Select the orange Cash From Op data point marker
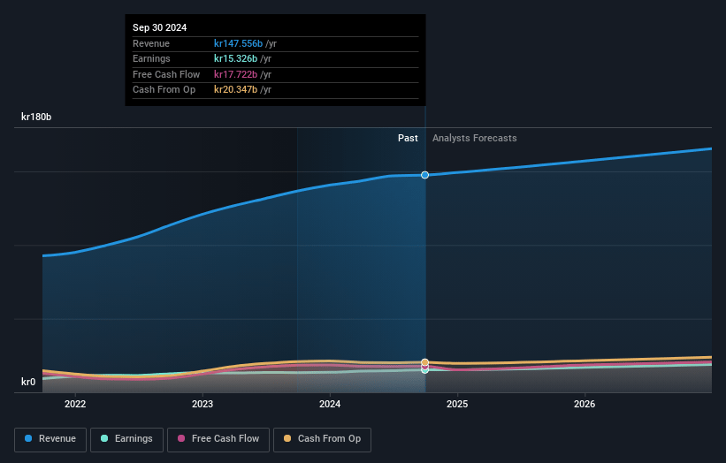This screenshot has height=463, width=726. coord(425,362)
